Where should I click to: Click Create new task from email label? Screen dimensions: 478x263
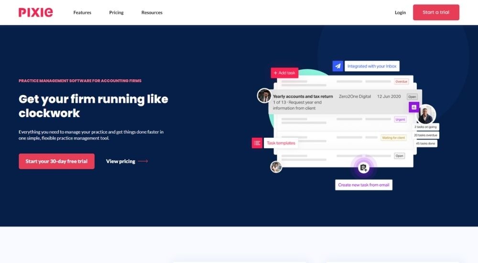(x=364, y=185)
